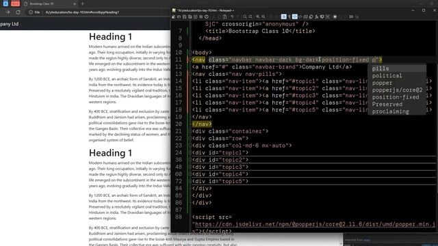Click line number 20 in the editor margin
The image size is (438, 246).
179,124
